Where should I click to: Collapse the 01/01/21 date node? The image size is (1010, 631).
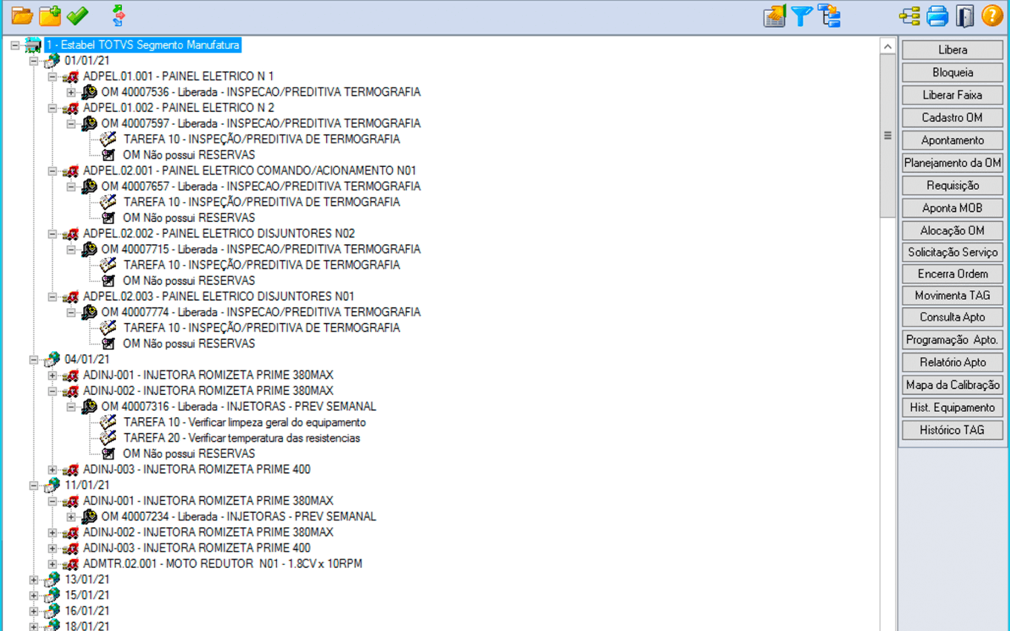[x=33, y=61]
